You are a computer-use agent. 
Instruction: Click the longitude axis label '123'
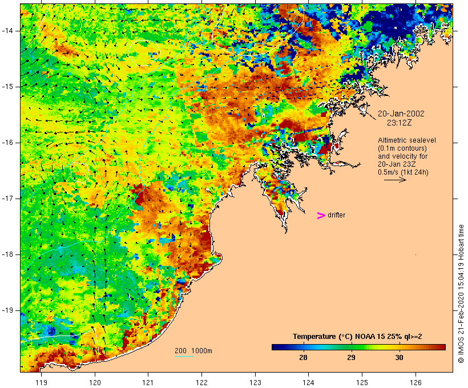pyautogui.click(x=255, y=382)
